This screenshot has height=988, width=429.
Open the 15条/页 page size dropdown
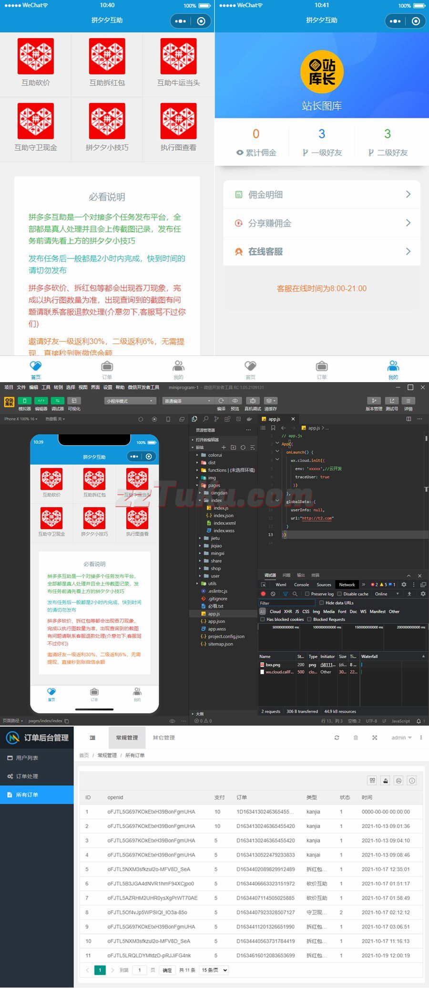tap(214, 970)
